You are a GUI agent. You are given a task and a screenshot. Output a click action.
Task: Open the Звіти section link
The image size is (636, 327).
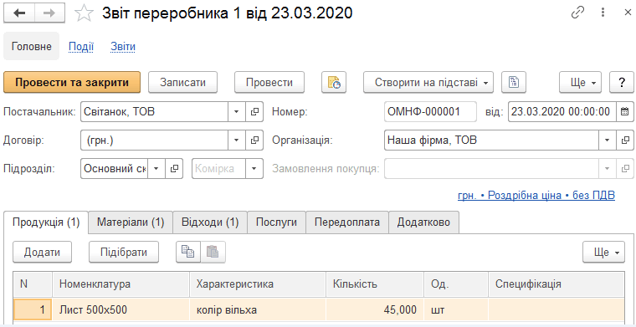[x=123, y=47]
